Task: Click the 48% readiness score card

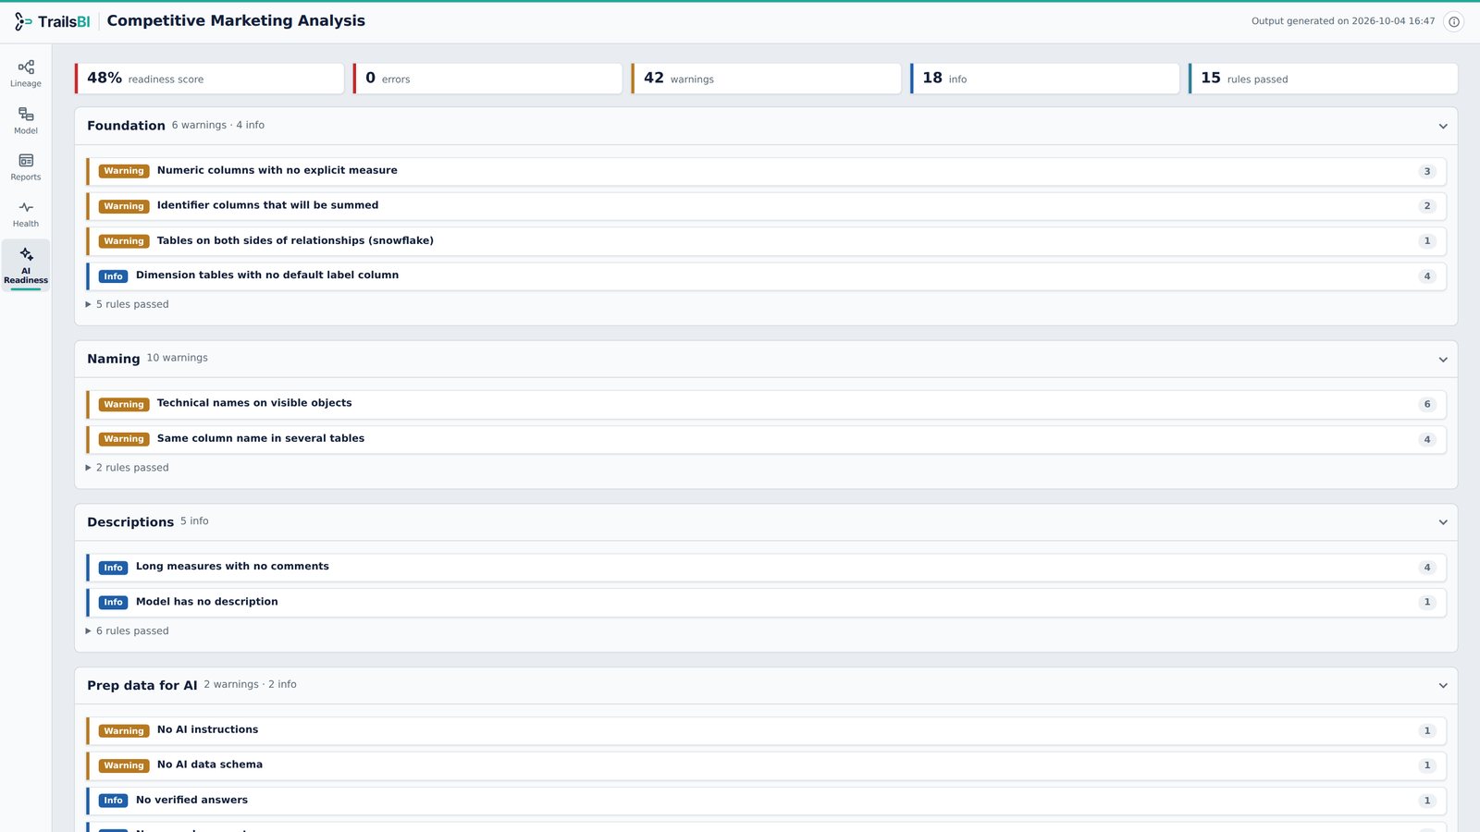Action: tap(209, 79)
